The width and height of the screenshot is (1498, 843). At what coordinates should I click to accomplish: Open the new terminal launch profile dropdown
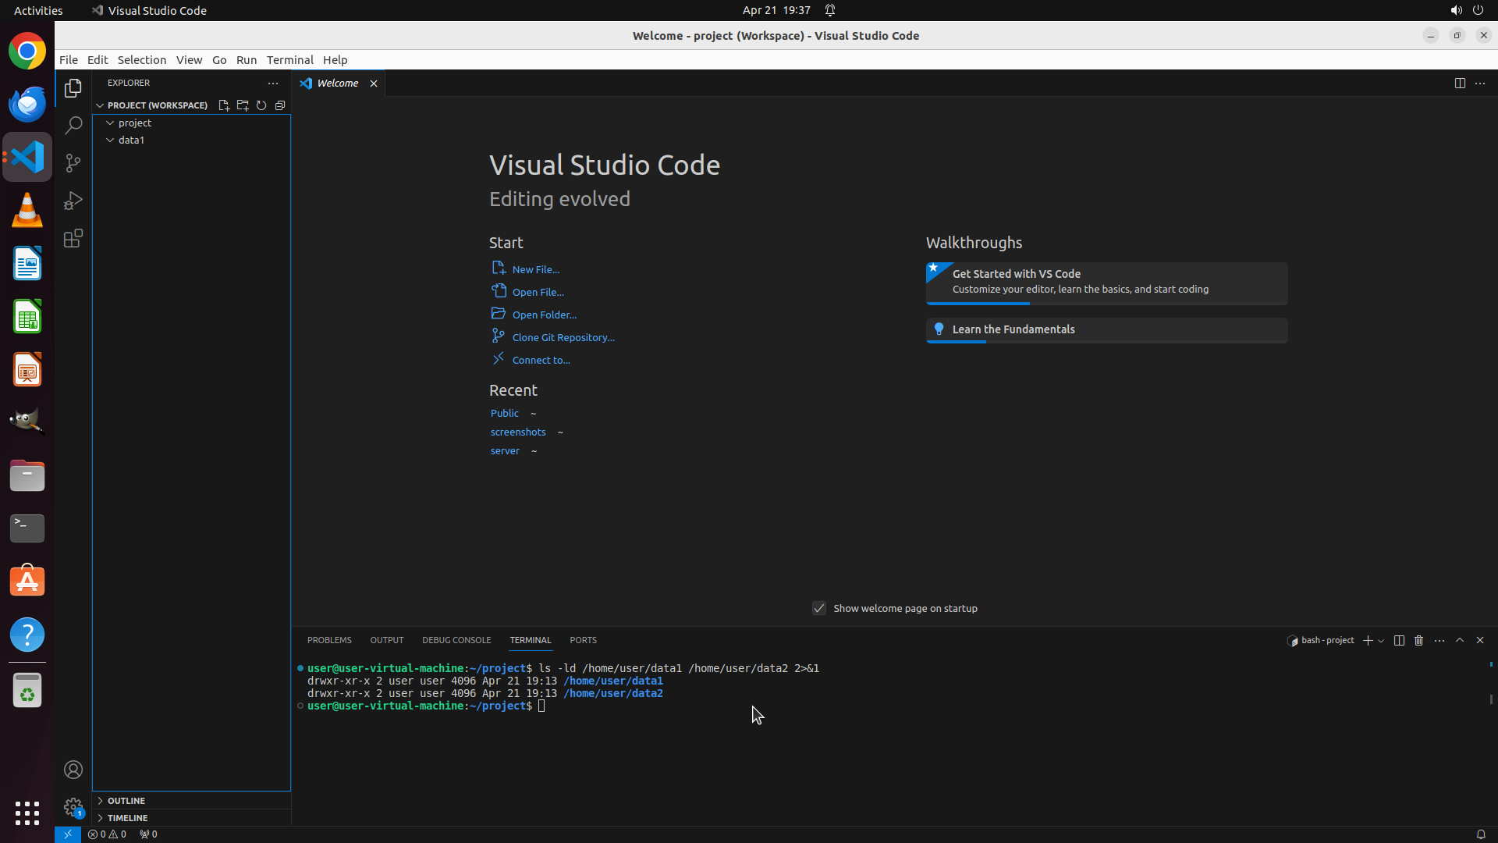[x=1382, y=641]
